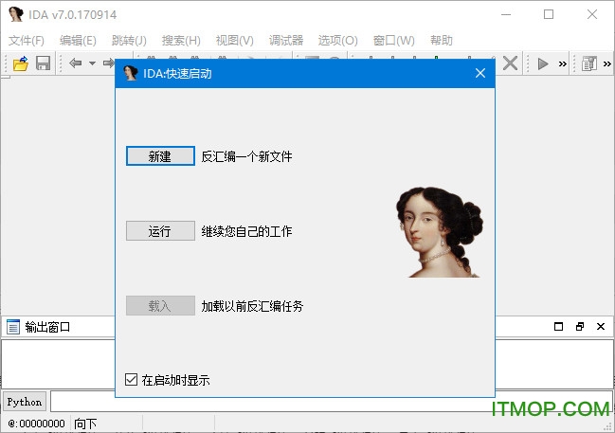The image size is (615, 433).
Task: Float the 输出窗口 panel
Action: pyautogui.click(x=580, y=326)
